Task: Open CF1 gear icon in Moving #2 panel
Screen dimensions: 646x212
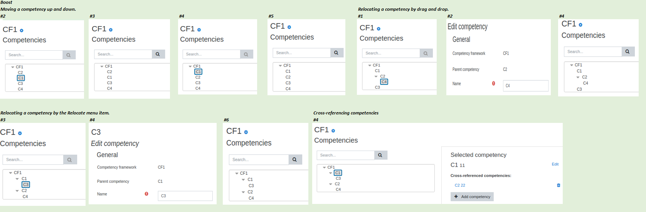Action: (x=22, y=30)
